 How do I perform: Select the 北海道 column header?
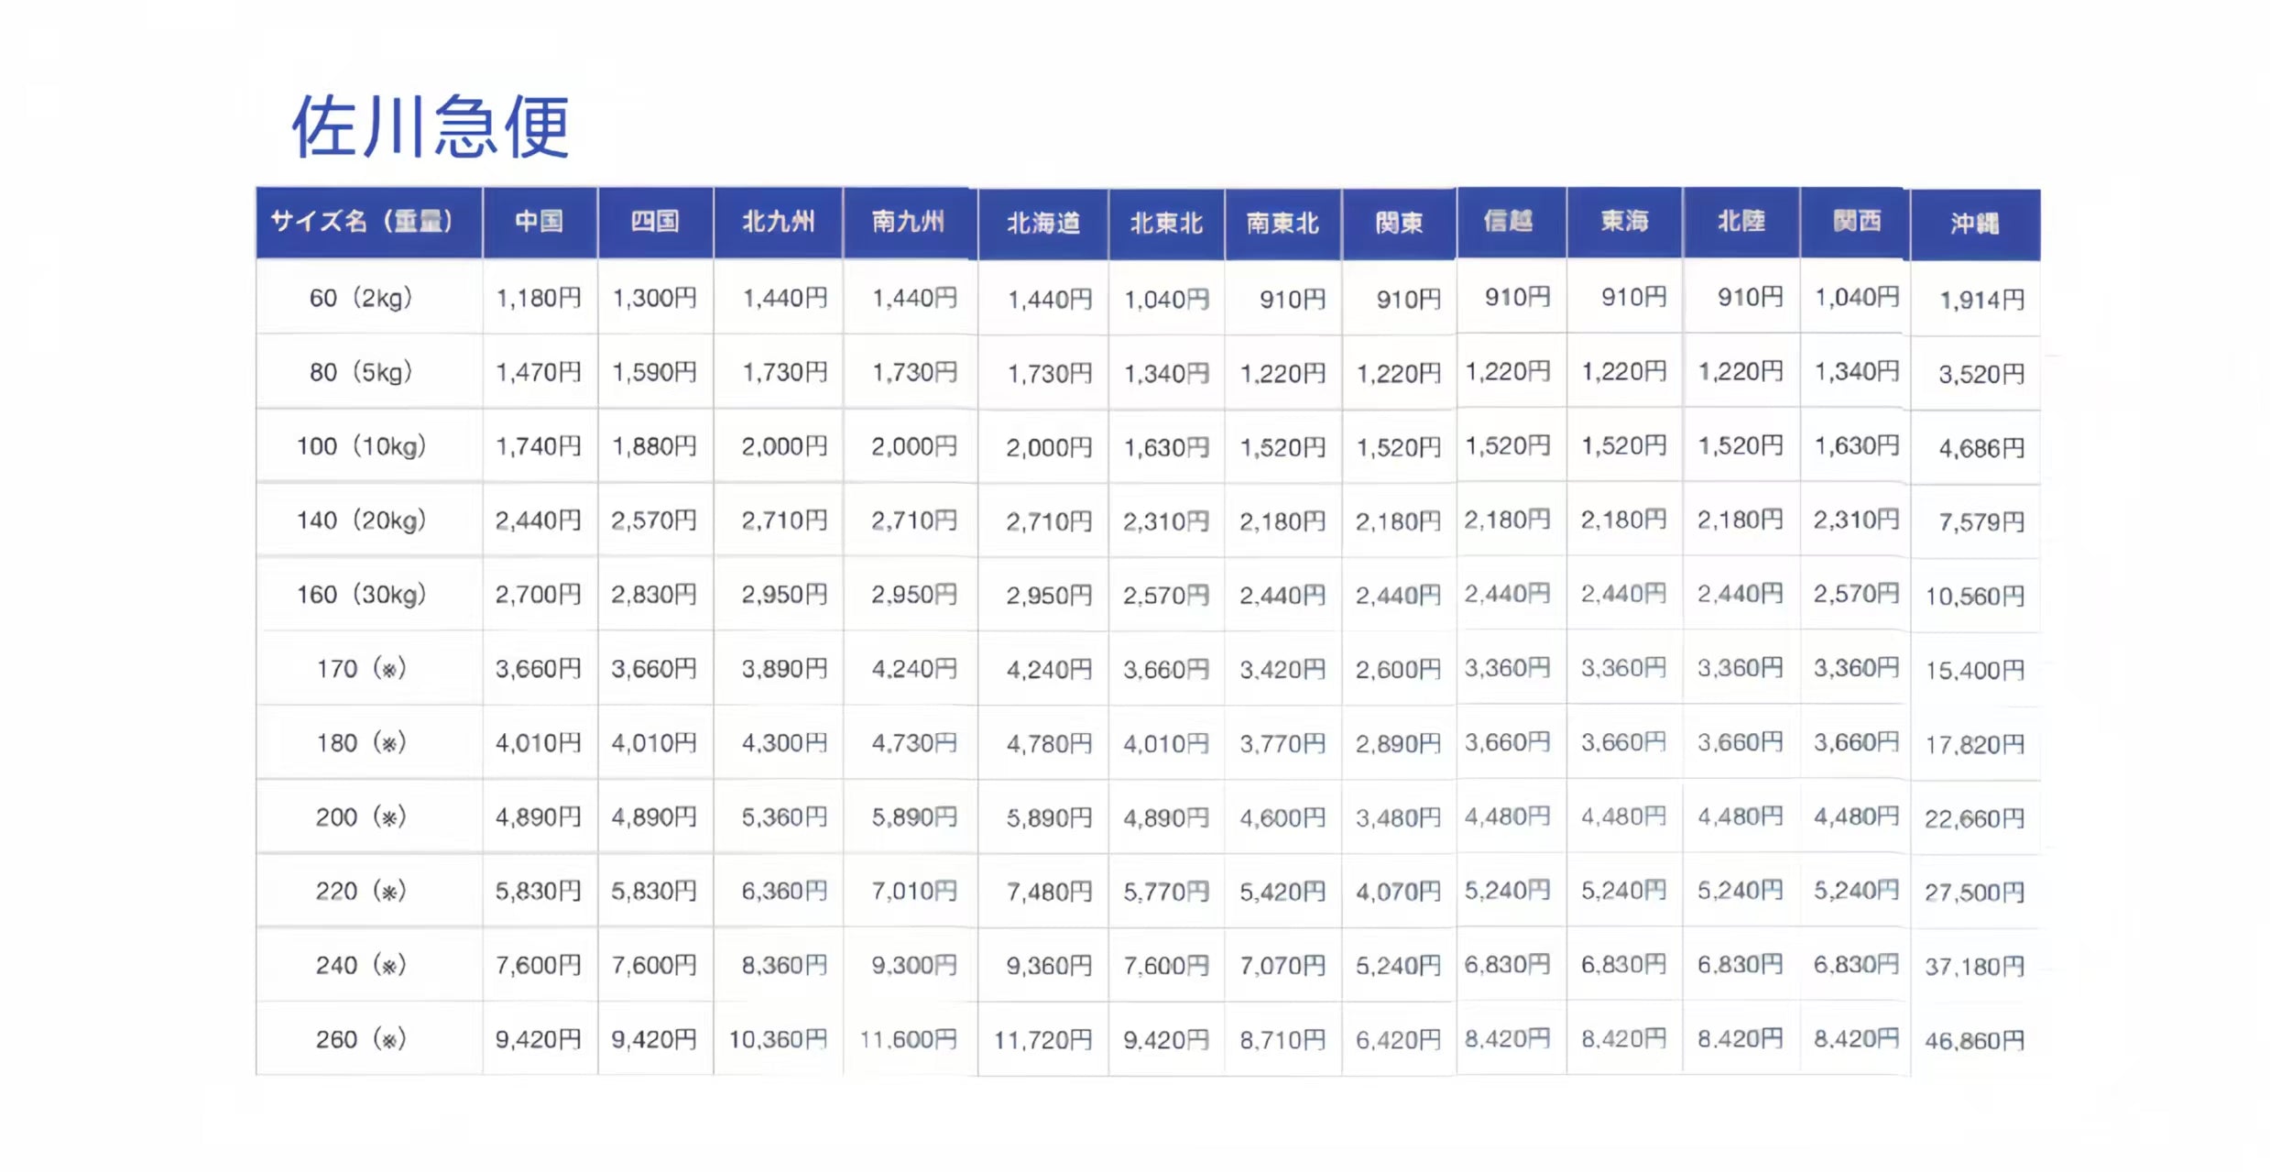1042,224
